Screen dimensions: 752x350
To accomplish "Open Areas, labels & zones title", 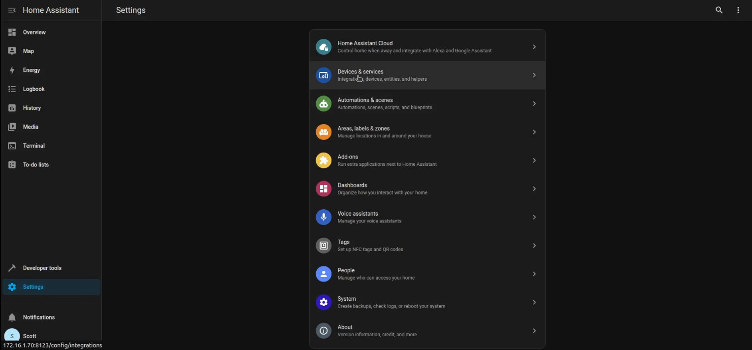I will click(363, 128).
